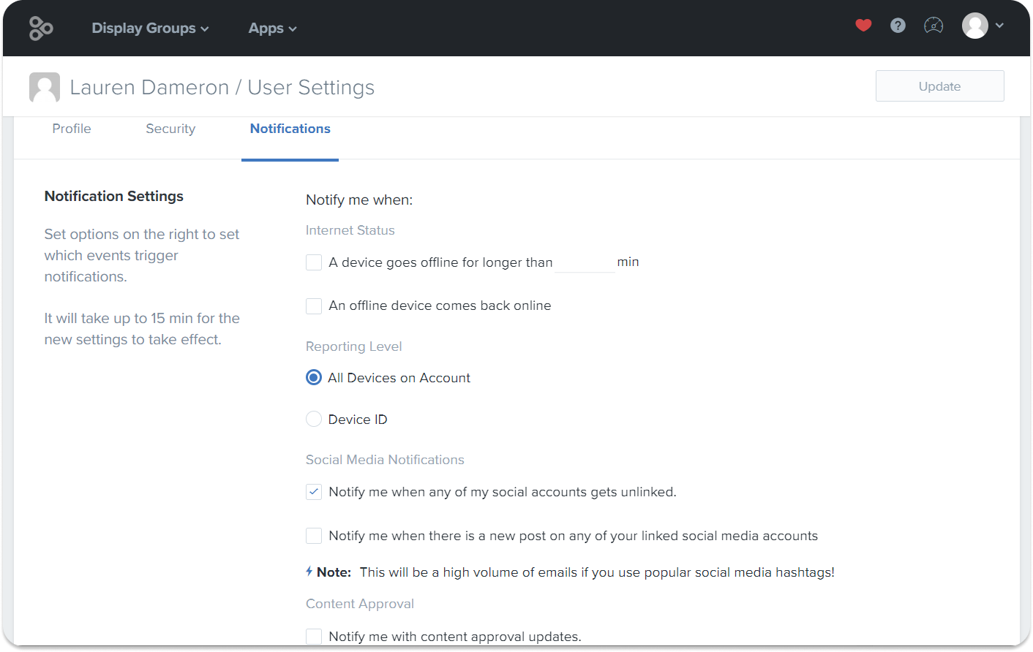Enable new post on linked accounts checkbox
Viewport: 1033px width, 652px height.
point(314,536)
